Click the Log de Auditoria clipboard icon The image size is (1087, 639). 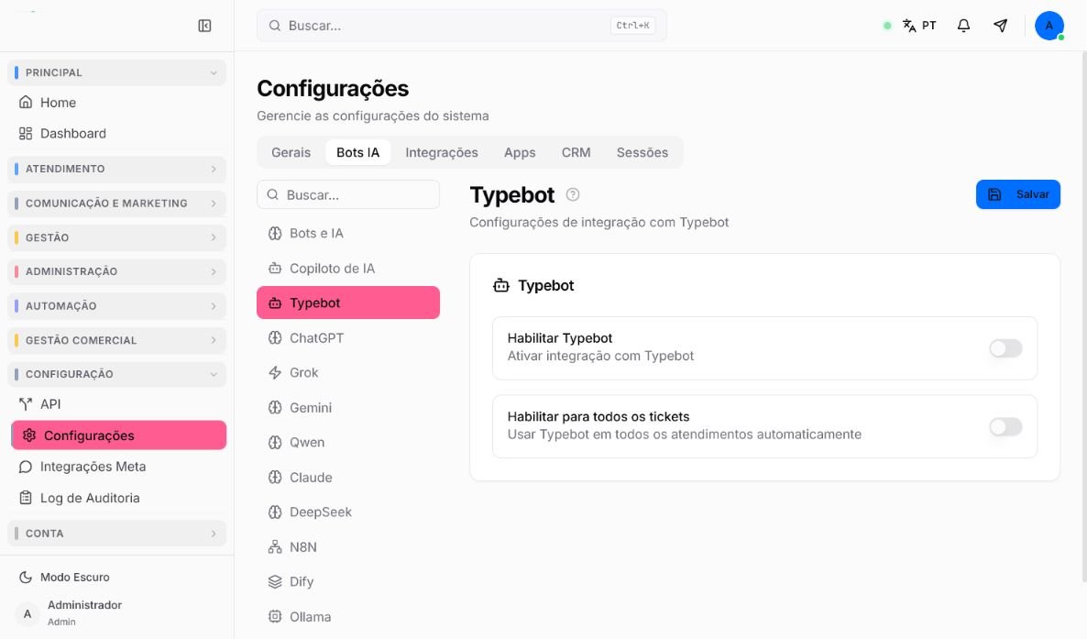pyautogui.click(x=26, y=498)
